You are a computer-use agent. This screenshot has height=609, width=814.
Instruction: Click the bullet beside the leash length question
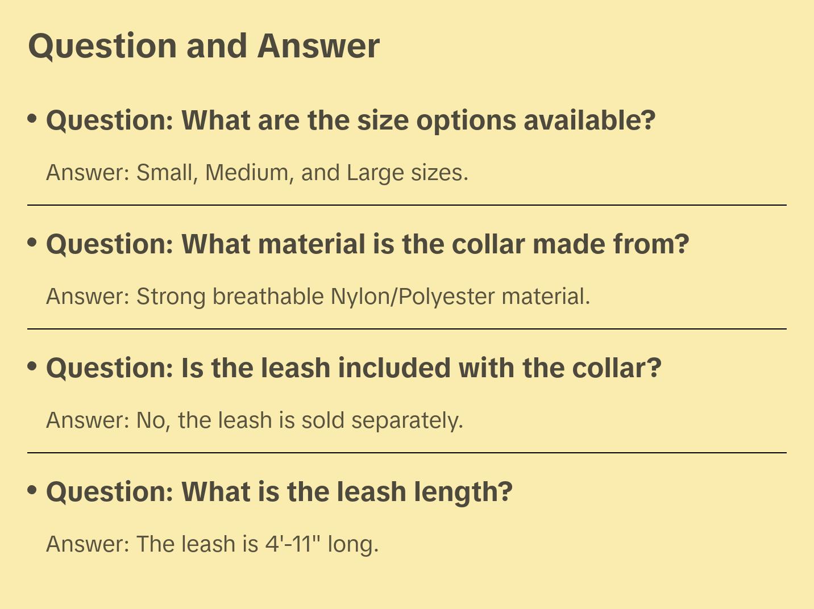[x=32, y=490]
